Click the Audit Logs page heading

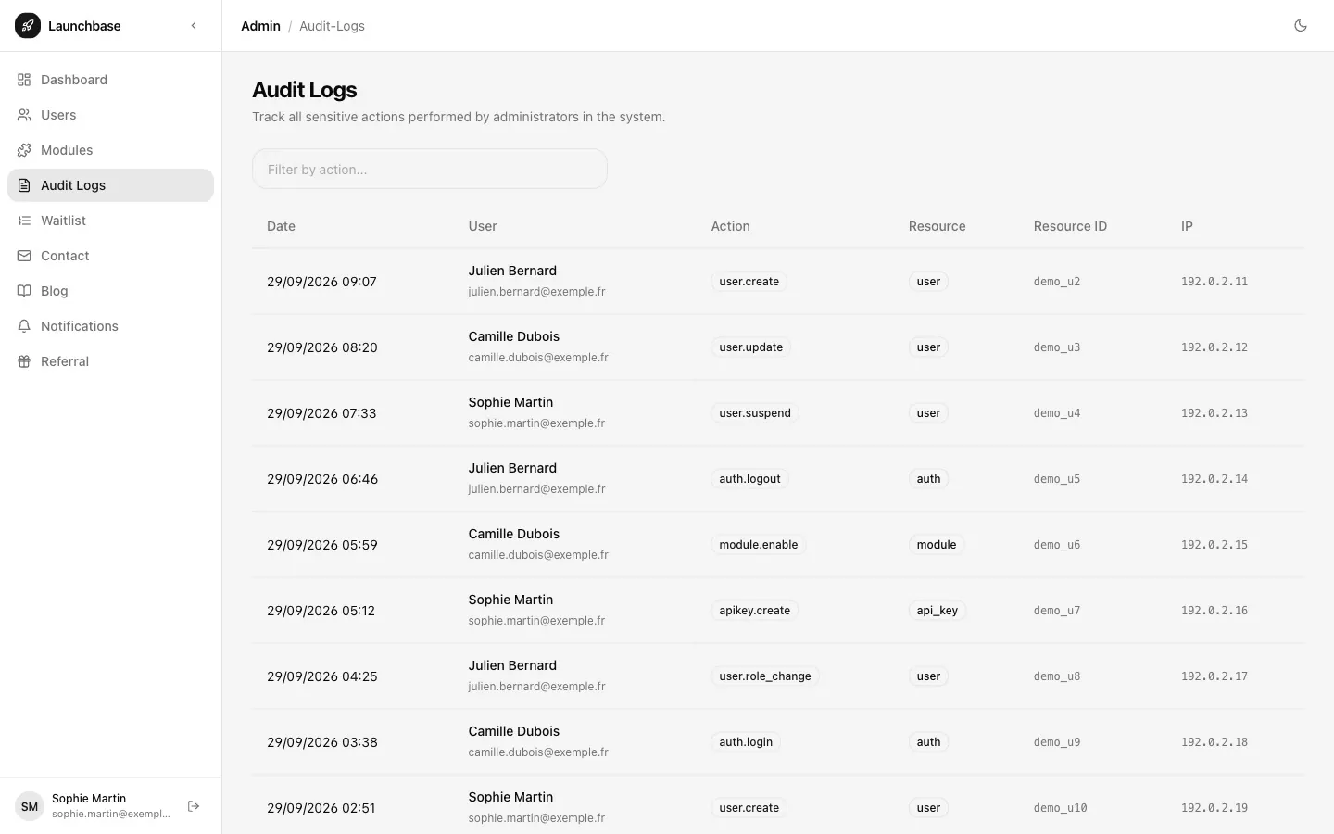(305, 90)
